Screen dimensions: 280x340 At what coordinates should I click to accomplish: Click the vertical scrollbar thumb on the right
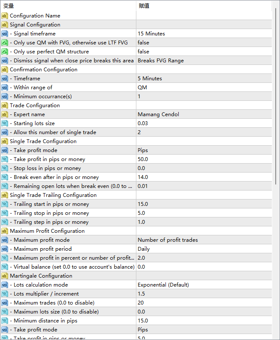click(276, 96)
